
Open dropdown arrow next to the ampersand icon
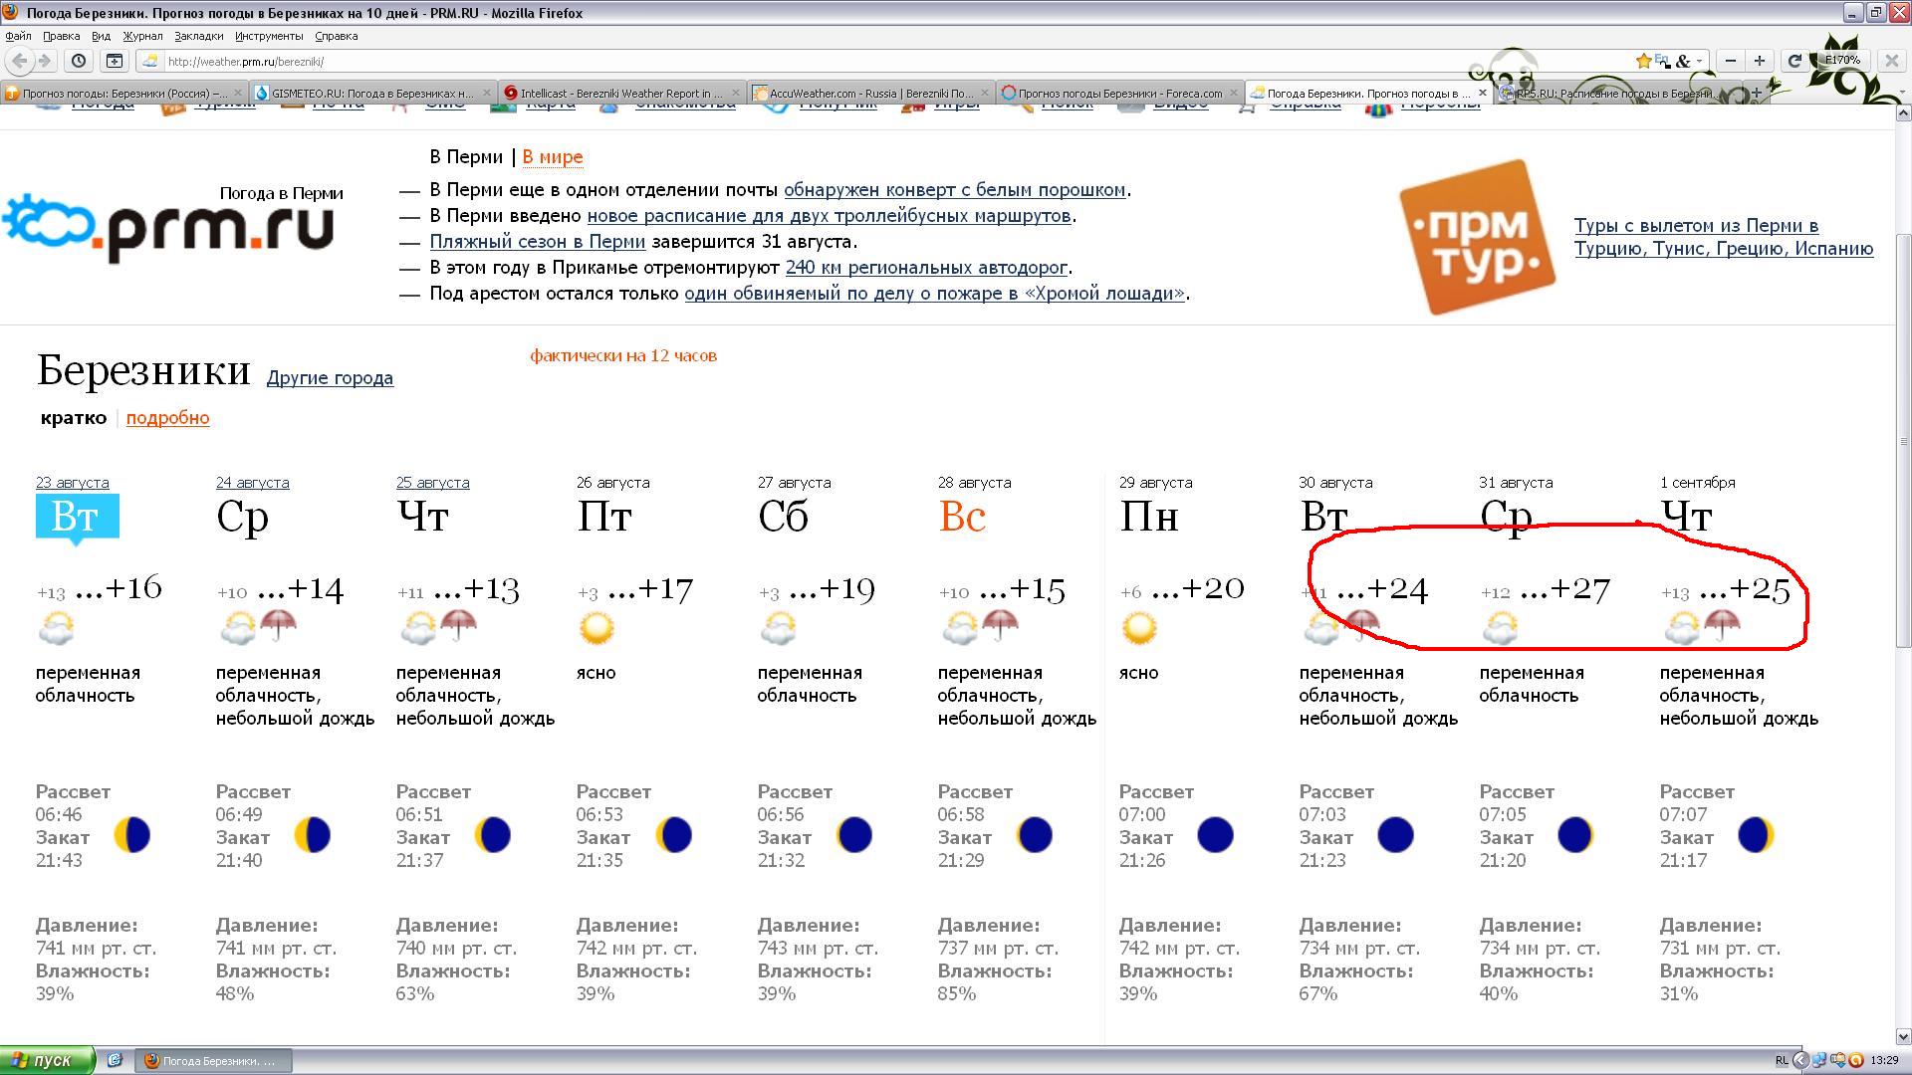(1699, 61)
